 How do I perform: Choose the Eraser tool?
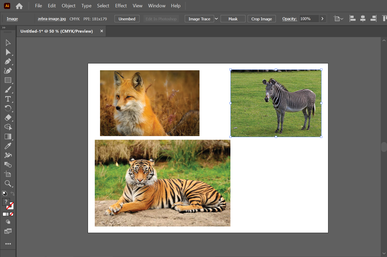pyautogui.click(x=8, y=118)
